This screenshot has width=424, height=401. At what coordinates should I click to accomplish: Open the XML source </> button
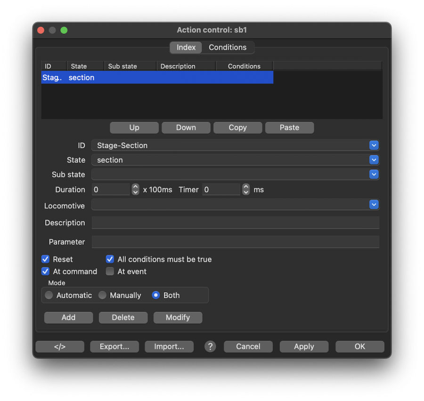click(60, 346)
